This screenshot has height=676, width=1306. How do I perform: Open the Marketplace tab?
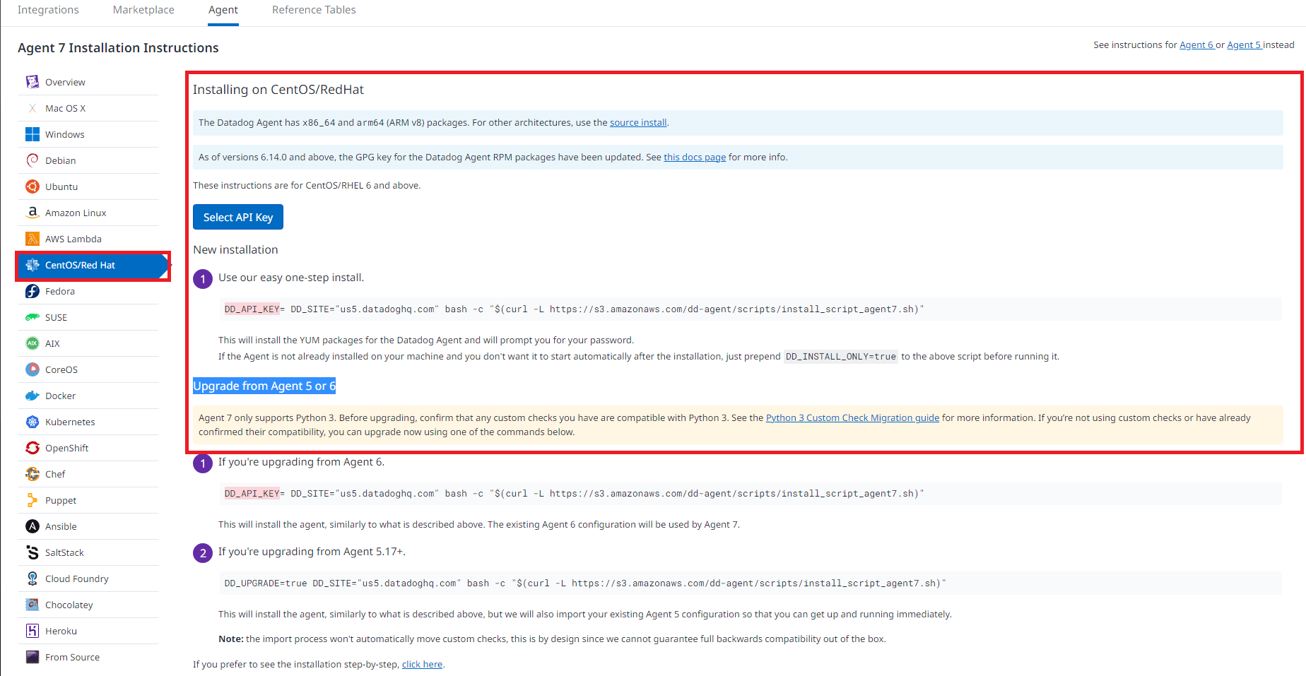[x=143, y=10]
